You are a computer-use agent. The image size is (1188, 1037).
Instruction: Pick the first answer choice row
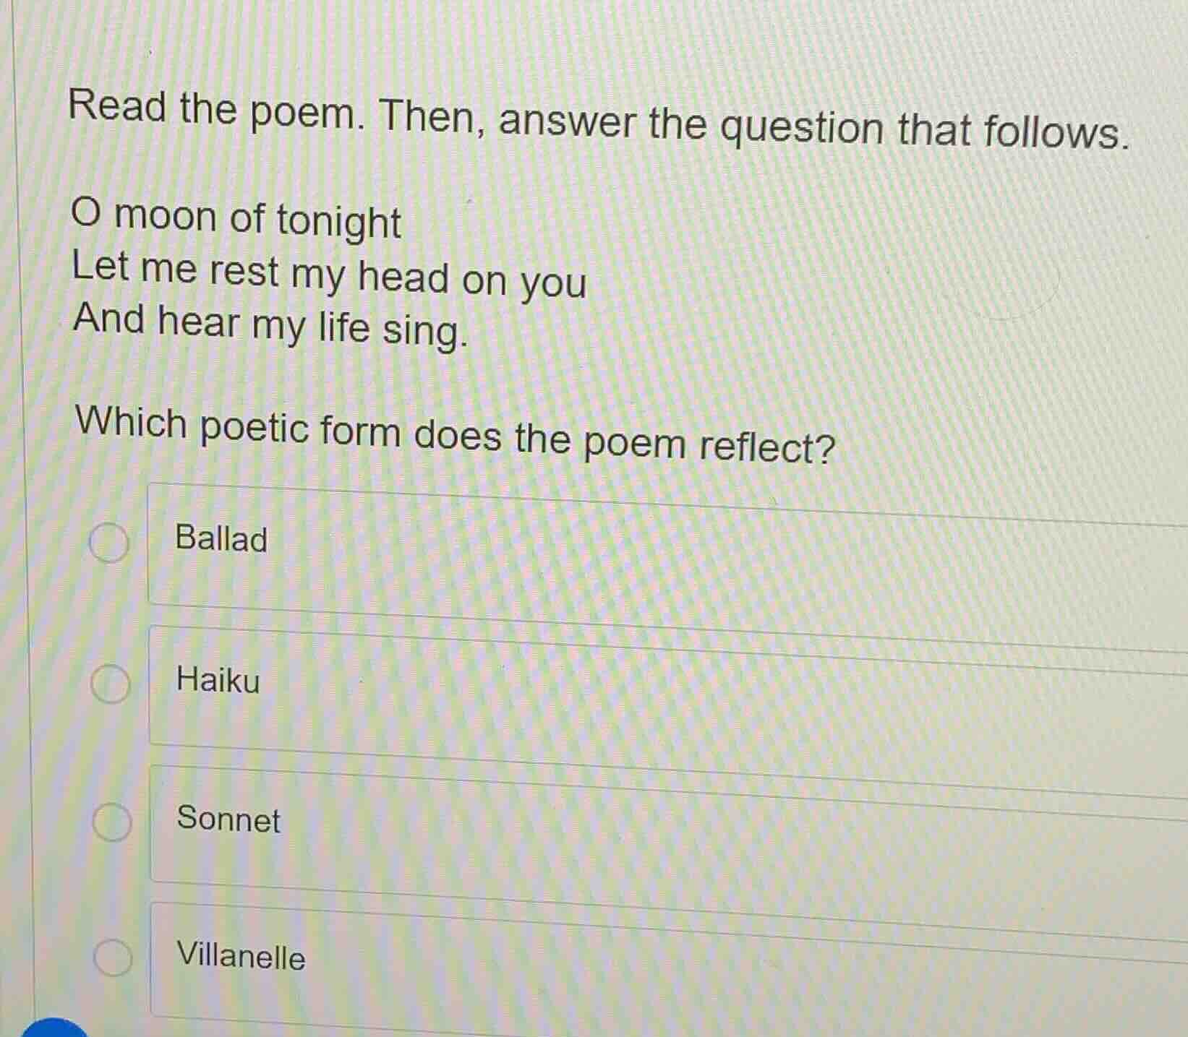tap(506, 542)
